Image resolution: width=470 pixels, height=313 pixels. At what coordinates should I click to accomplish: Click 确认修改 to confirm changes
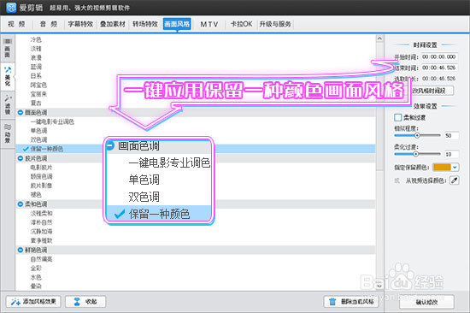[426, 302]
